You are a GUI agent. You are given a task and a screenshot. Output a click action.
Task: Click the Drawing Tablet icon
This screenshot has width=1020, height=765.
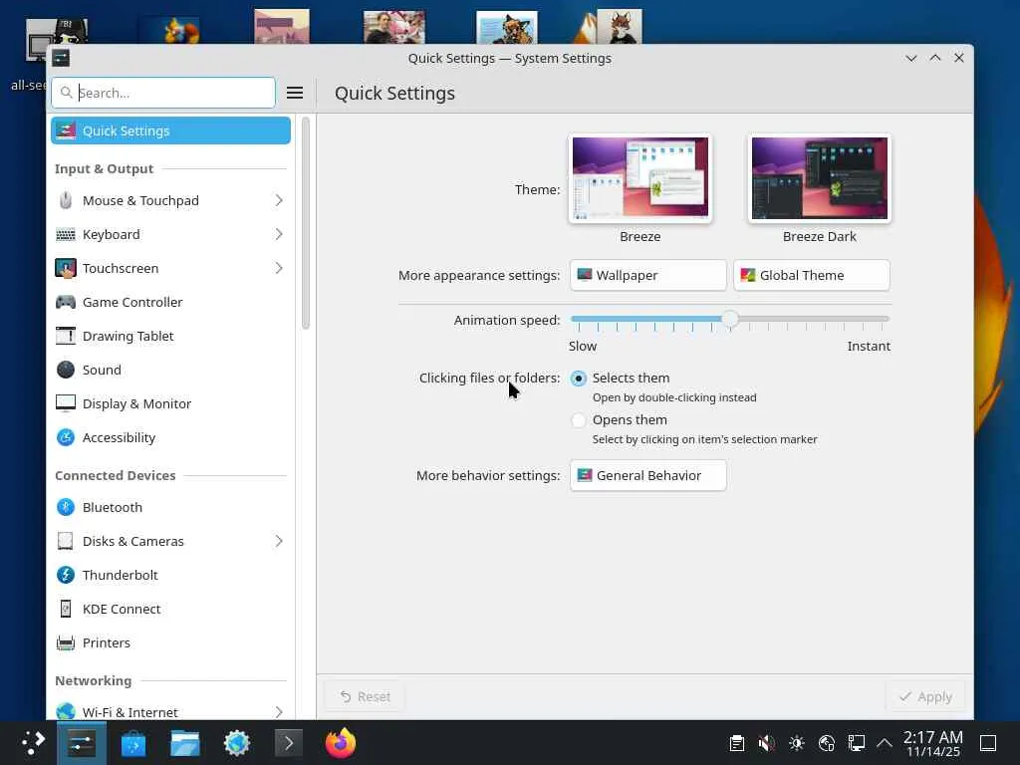(x=65, y=336)
